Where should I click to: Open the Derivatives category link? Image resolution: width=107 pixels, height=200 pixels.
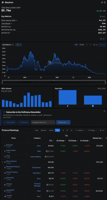pos(37,167)
